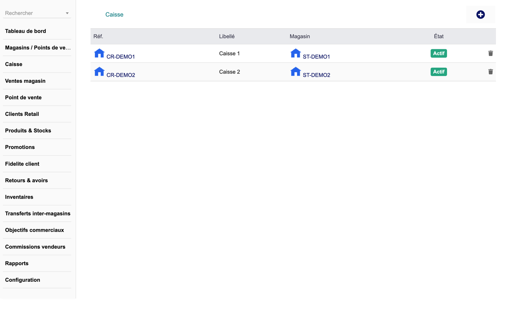Open Transferts inter-magasins

pyautogui.click(x=38, y=213)
